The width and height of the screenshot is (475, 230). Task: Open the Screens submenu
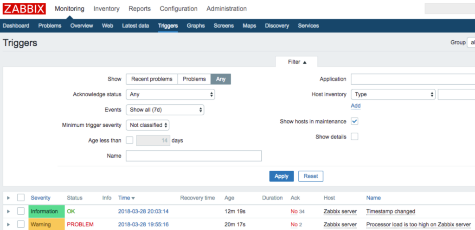click(224, 26)
